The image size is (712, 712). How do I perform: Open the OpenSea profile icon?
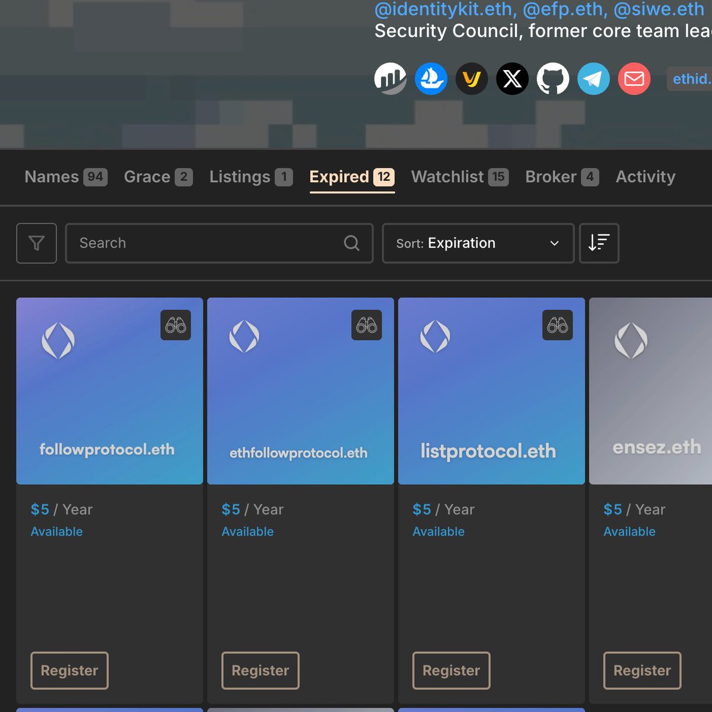tap(431, 78)
